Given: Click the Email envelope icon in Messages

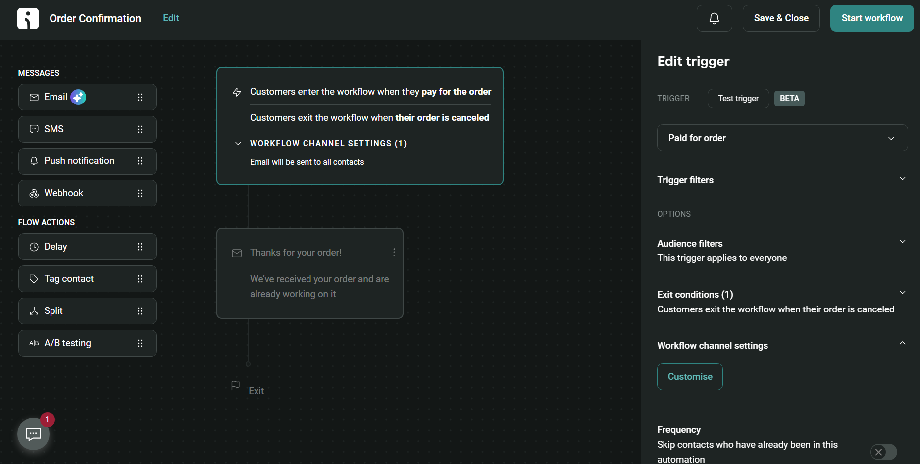Looking at the screenshot, I should click(34, 97).
